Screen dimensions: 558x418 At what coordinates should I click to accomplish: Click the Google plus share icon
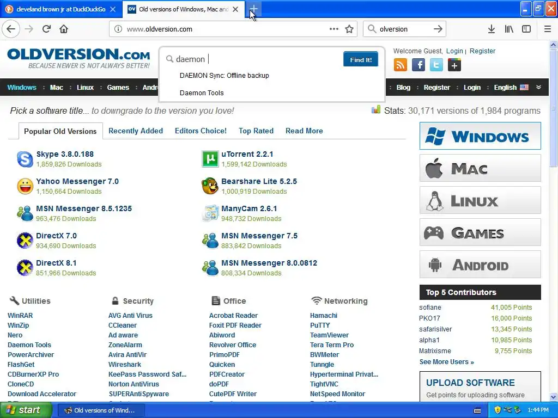[x=454, y=65]
